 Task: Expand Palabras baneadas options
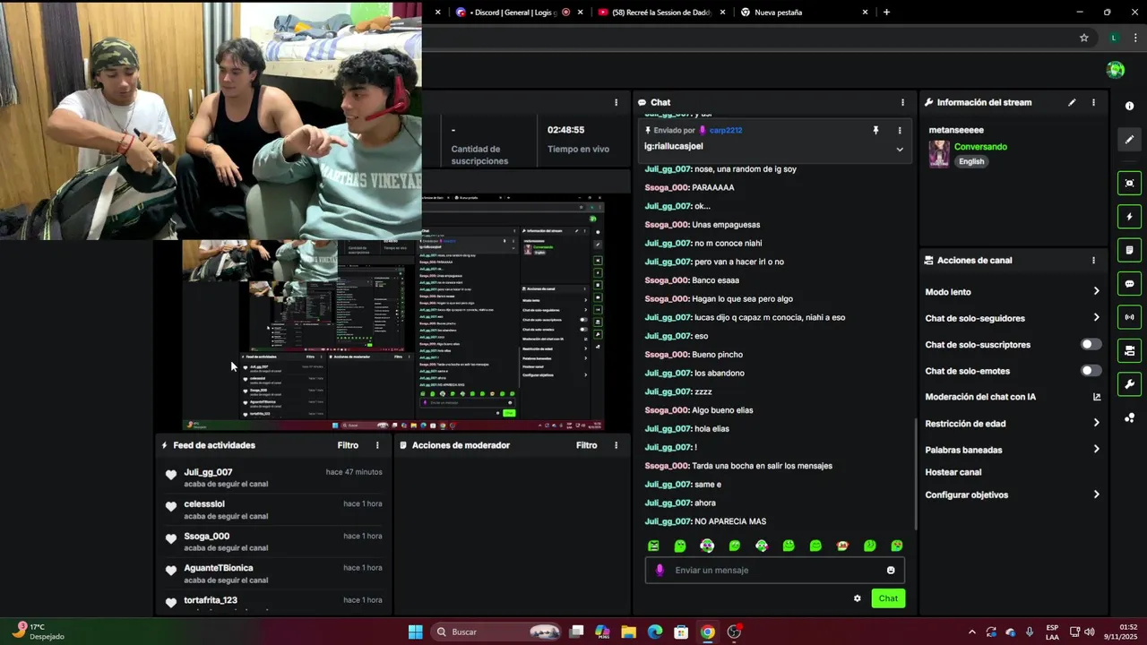coord(1096,449)
